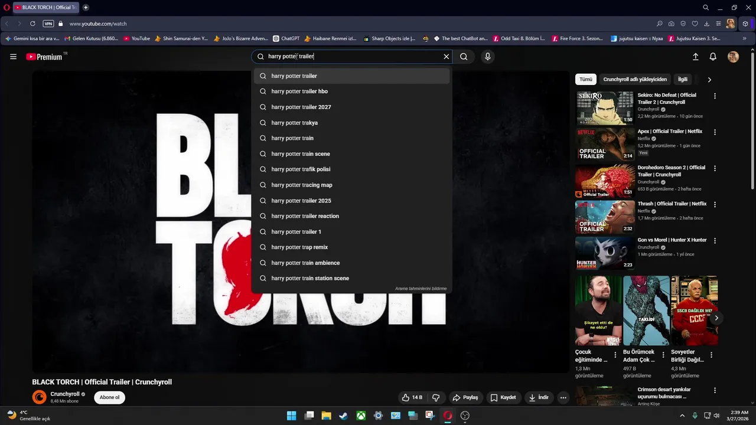
Task: Choose suggestion harry potter train scene
Action: pos(352,154)
